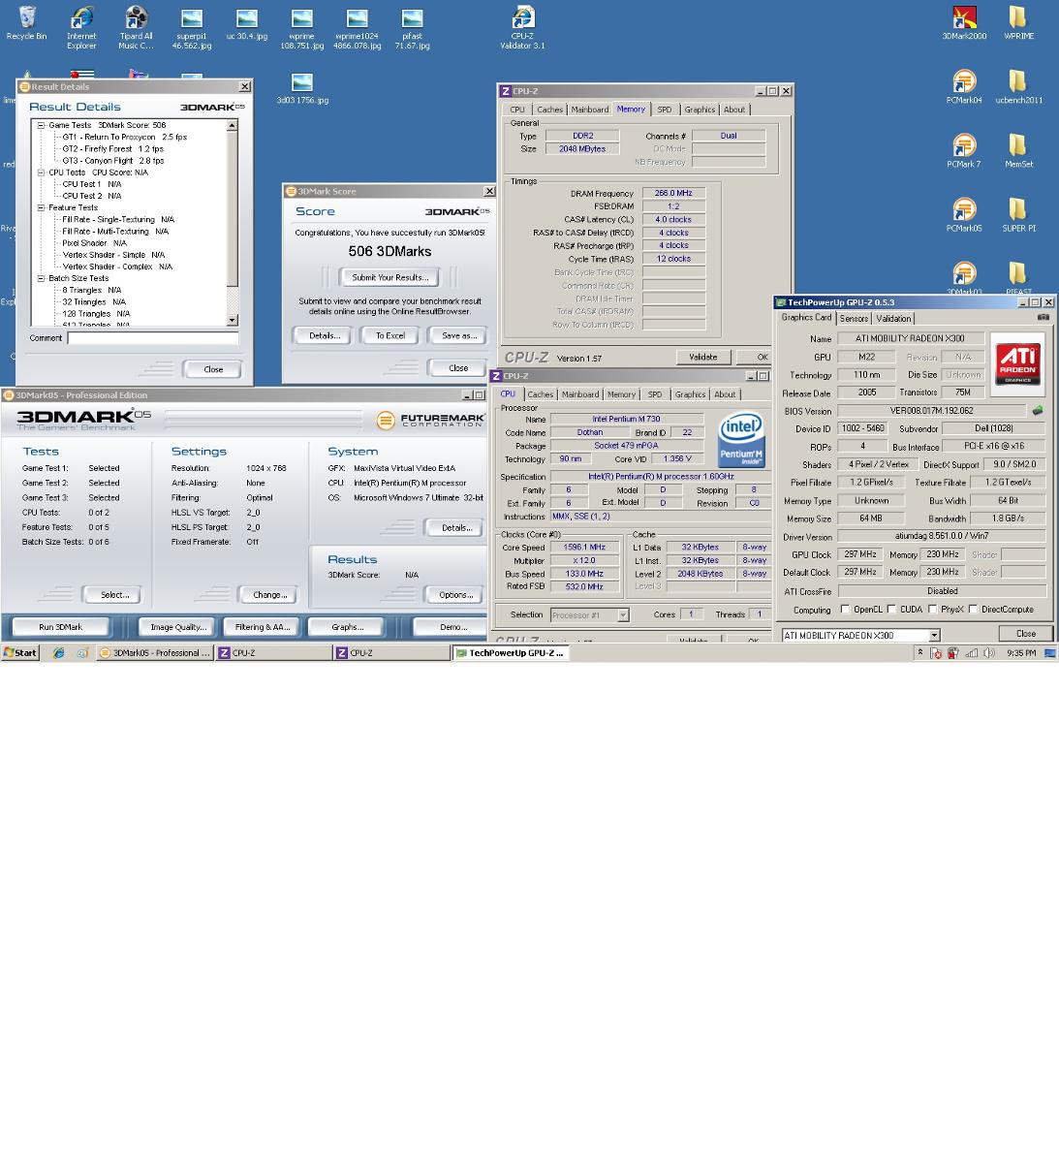The width and height of the screenshot is (1059, 1163).
Task: Open the ucbench2011 folder
Action: click(1018, 87)
